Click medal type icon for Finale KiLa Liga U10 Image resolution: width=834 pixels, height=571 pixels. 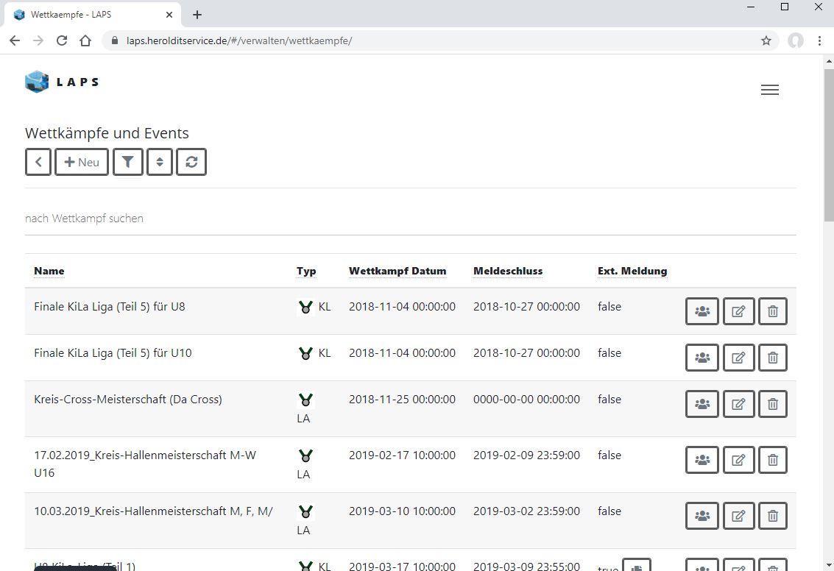coord(305,353)
